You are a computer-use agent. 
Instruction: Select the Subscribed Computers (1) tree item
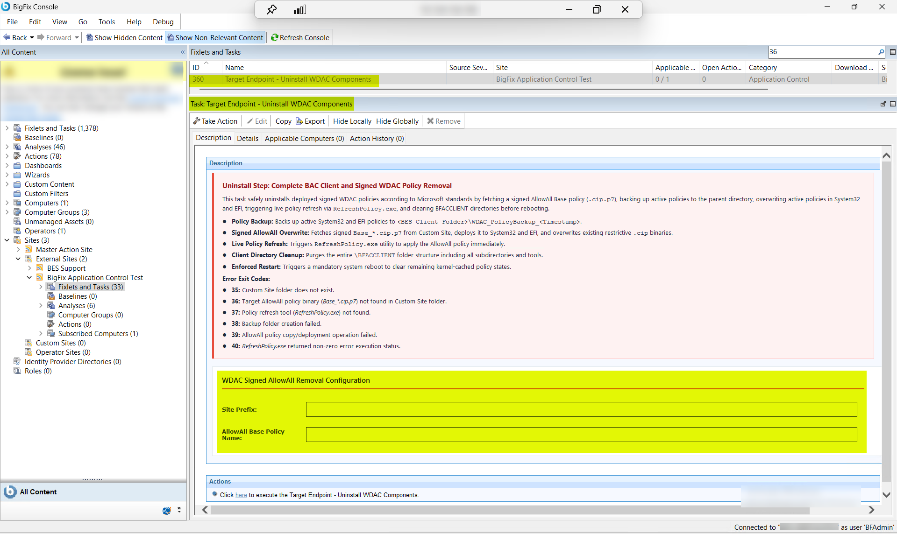(x=98, y=334)
